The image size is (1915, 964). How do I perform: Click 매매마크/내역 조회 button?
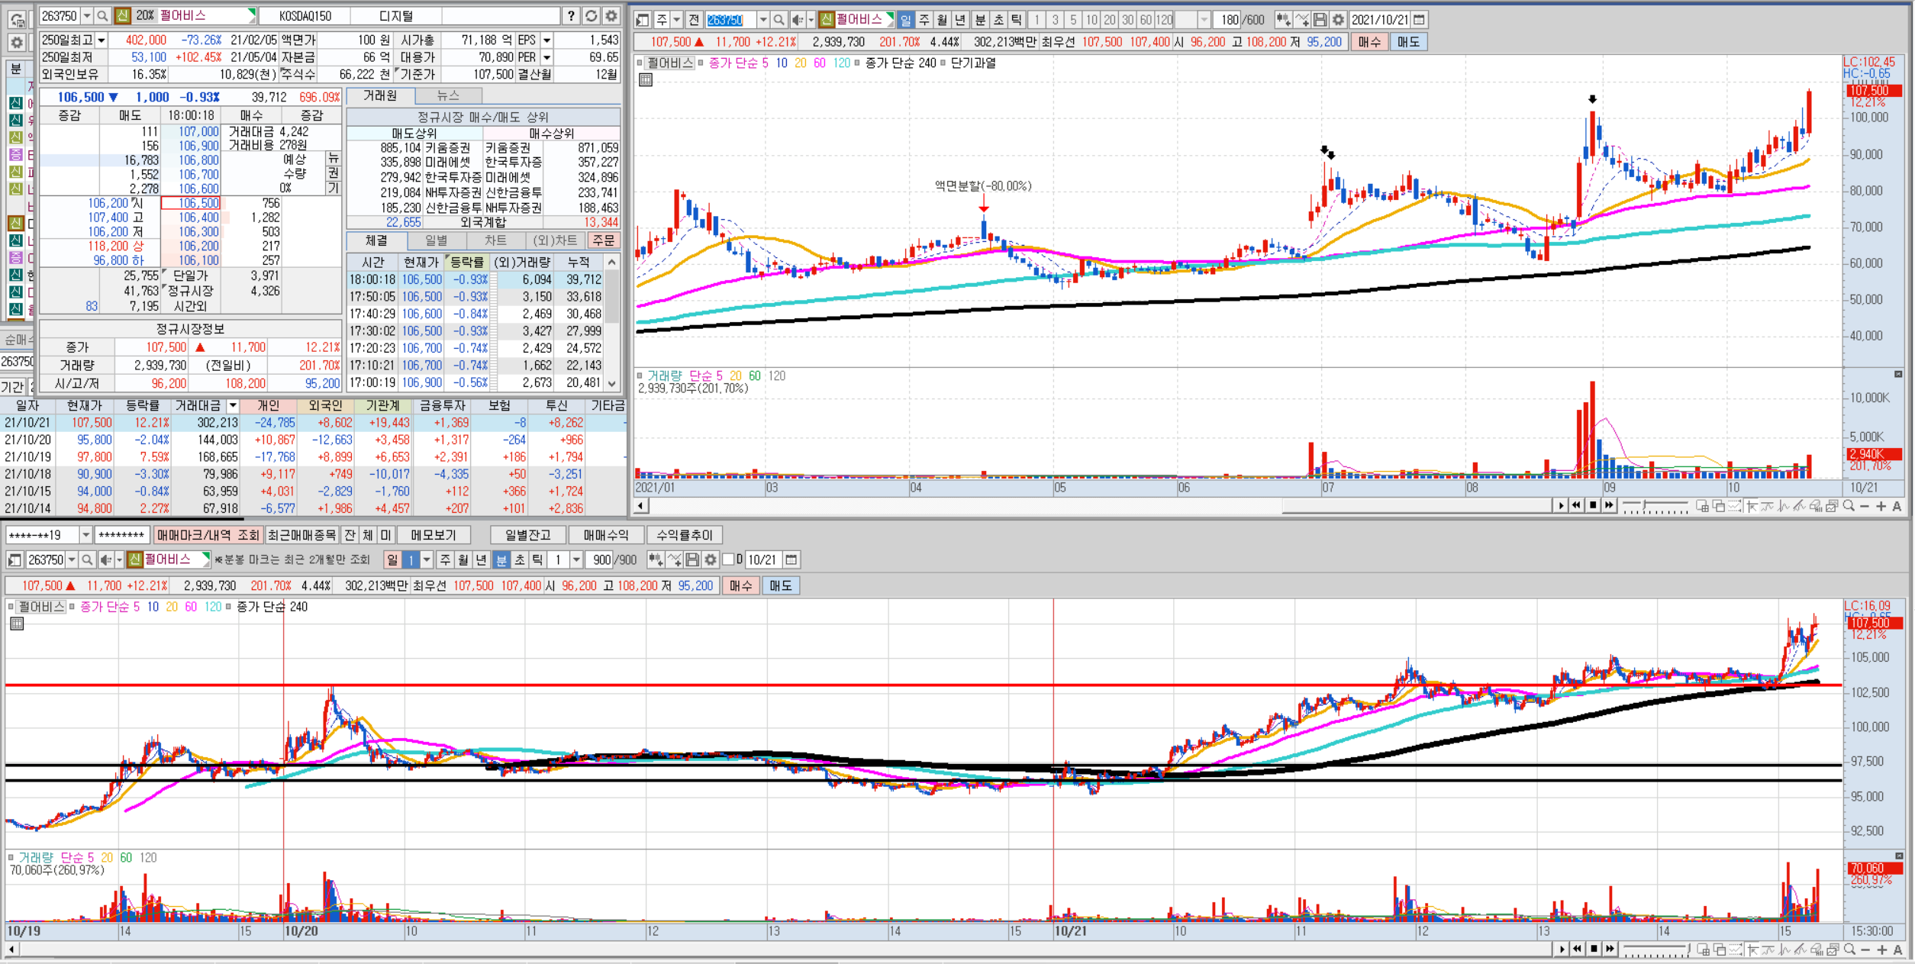pyautogui.click(x=208, y=535)
